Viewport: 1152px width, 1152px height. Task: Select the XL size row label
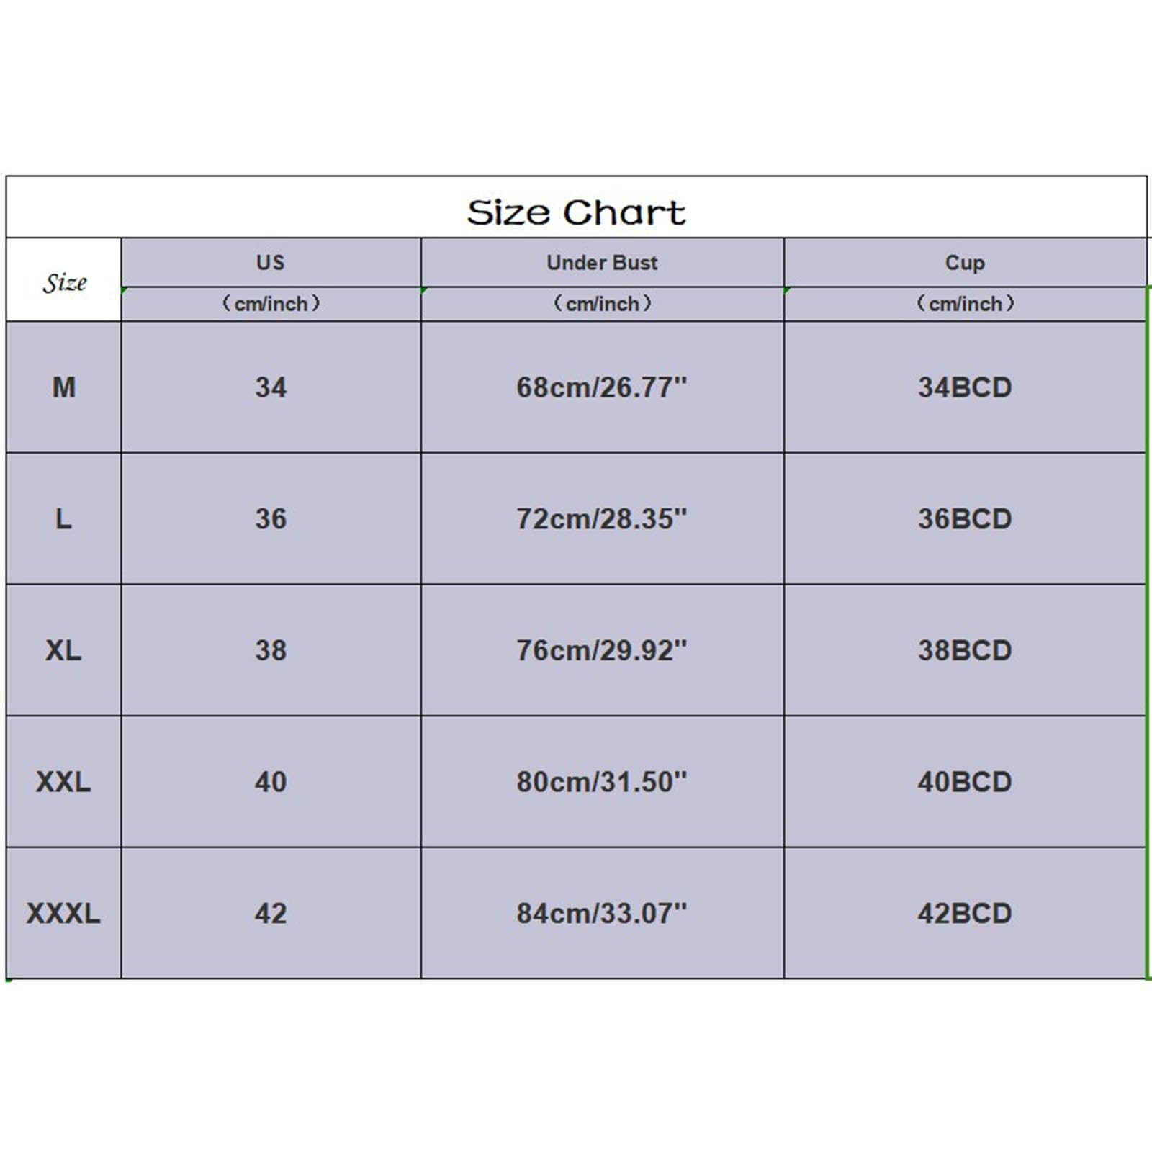[x=64, y=650]
